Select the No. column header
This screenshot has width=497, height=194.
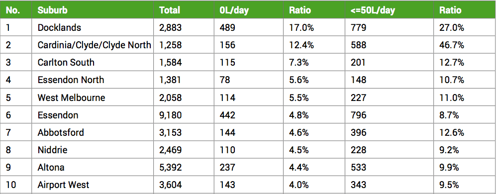(x=13, y=10)
